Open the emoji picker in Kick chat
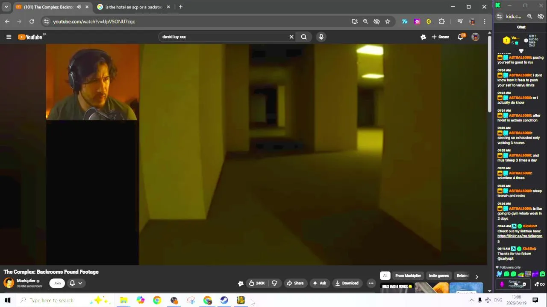The height and width of the screenshot is (307, 547). click(x=524, y=284)
